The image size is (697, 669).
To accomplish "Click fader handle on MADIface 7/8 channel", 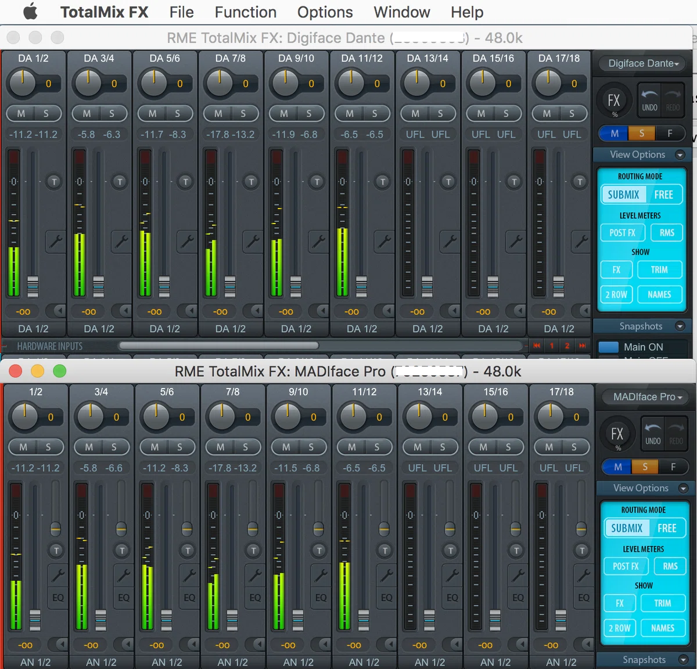I will [x=232, y=619].
